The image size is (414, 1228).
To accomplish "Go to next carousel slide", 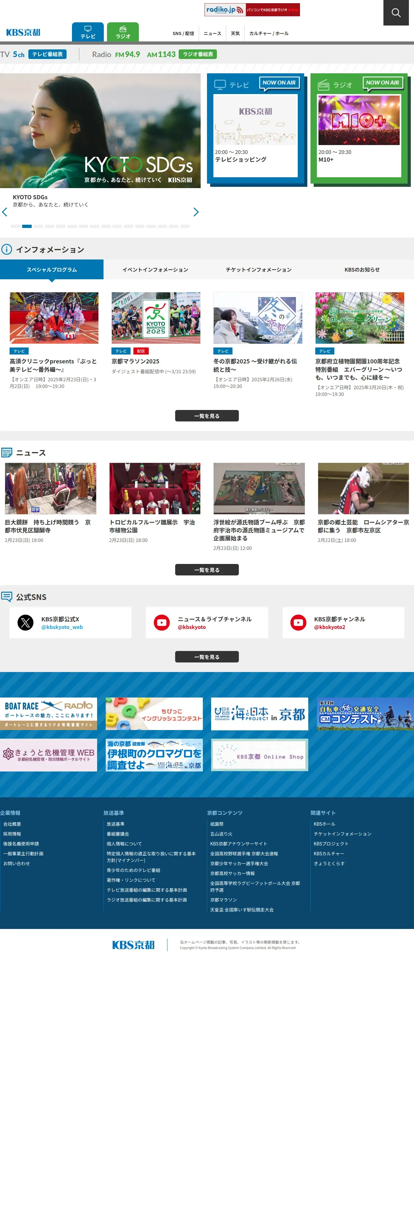I will coord(196,212).
